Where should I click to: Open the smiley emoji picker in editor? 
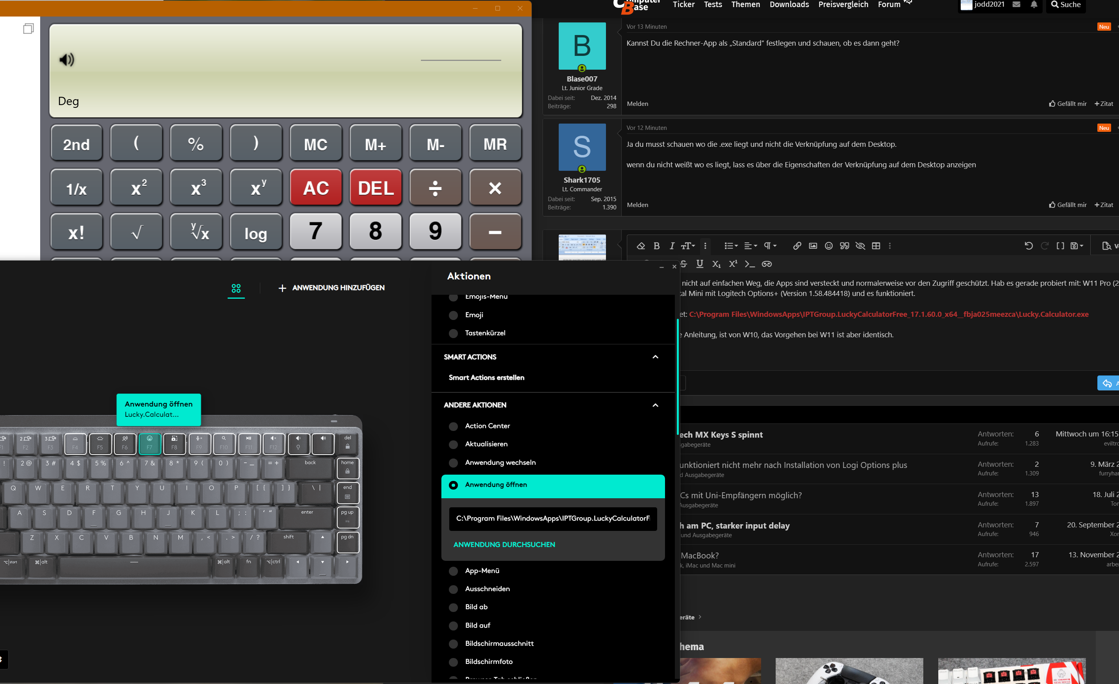click(829, 246)
